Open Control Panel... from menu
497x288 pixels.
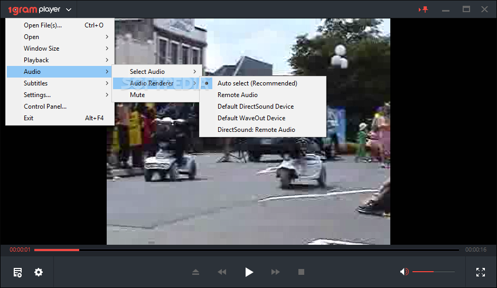tap(60, 107)
